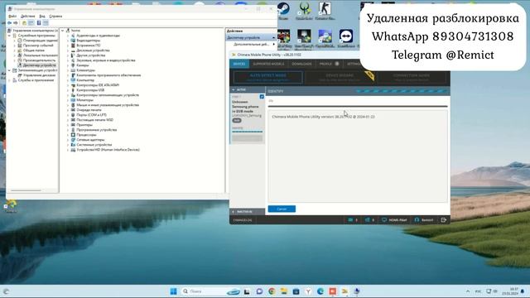Click the Forward arrow in Computer Management toolbar
This screenshot has height=298, width=530.
16,23
